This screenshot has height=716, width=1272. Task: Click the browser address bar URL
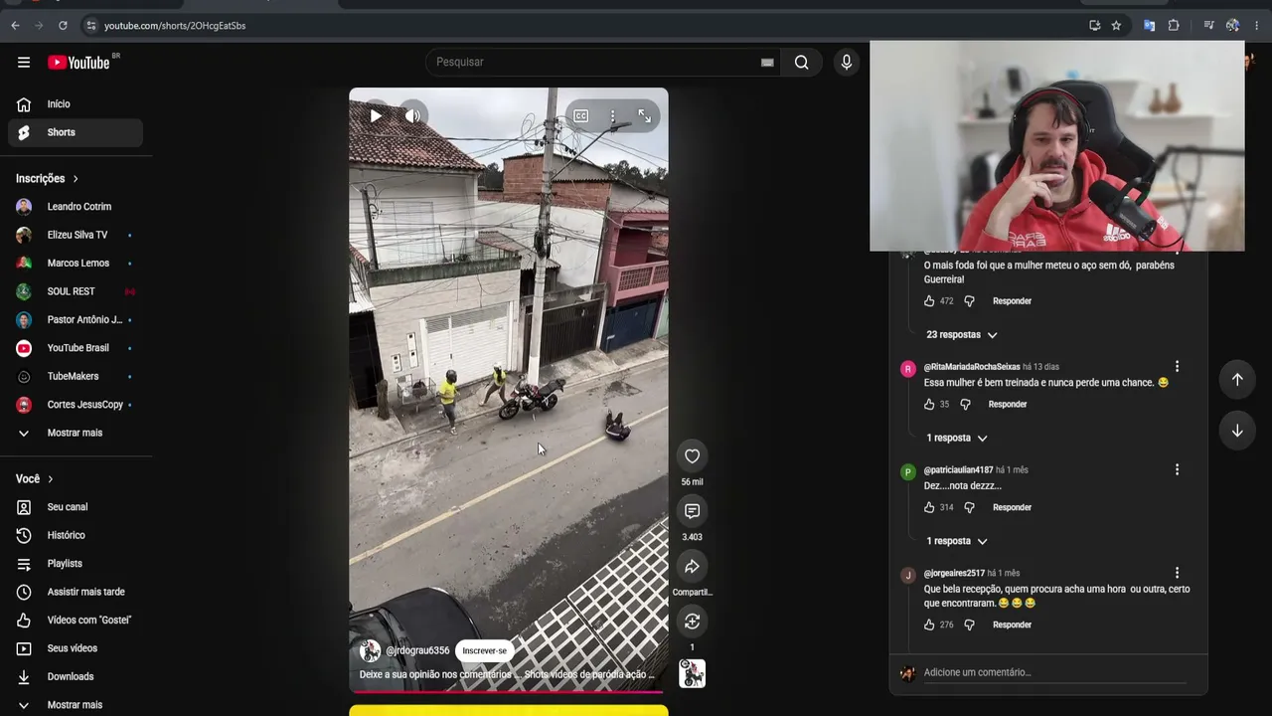(175, 26)
